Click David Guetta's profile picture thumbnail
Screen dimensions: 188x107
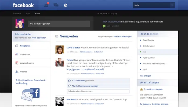60,50
